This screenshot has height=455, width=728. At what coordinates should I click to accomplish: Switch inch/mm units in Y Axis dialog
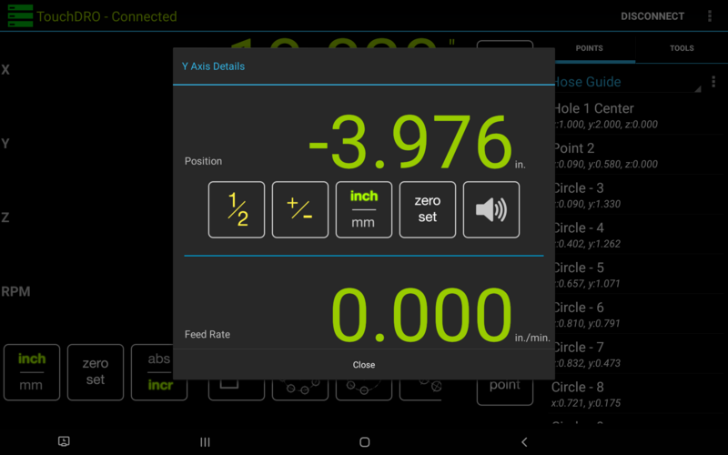tap(363, 209)
